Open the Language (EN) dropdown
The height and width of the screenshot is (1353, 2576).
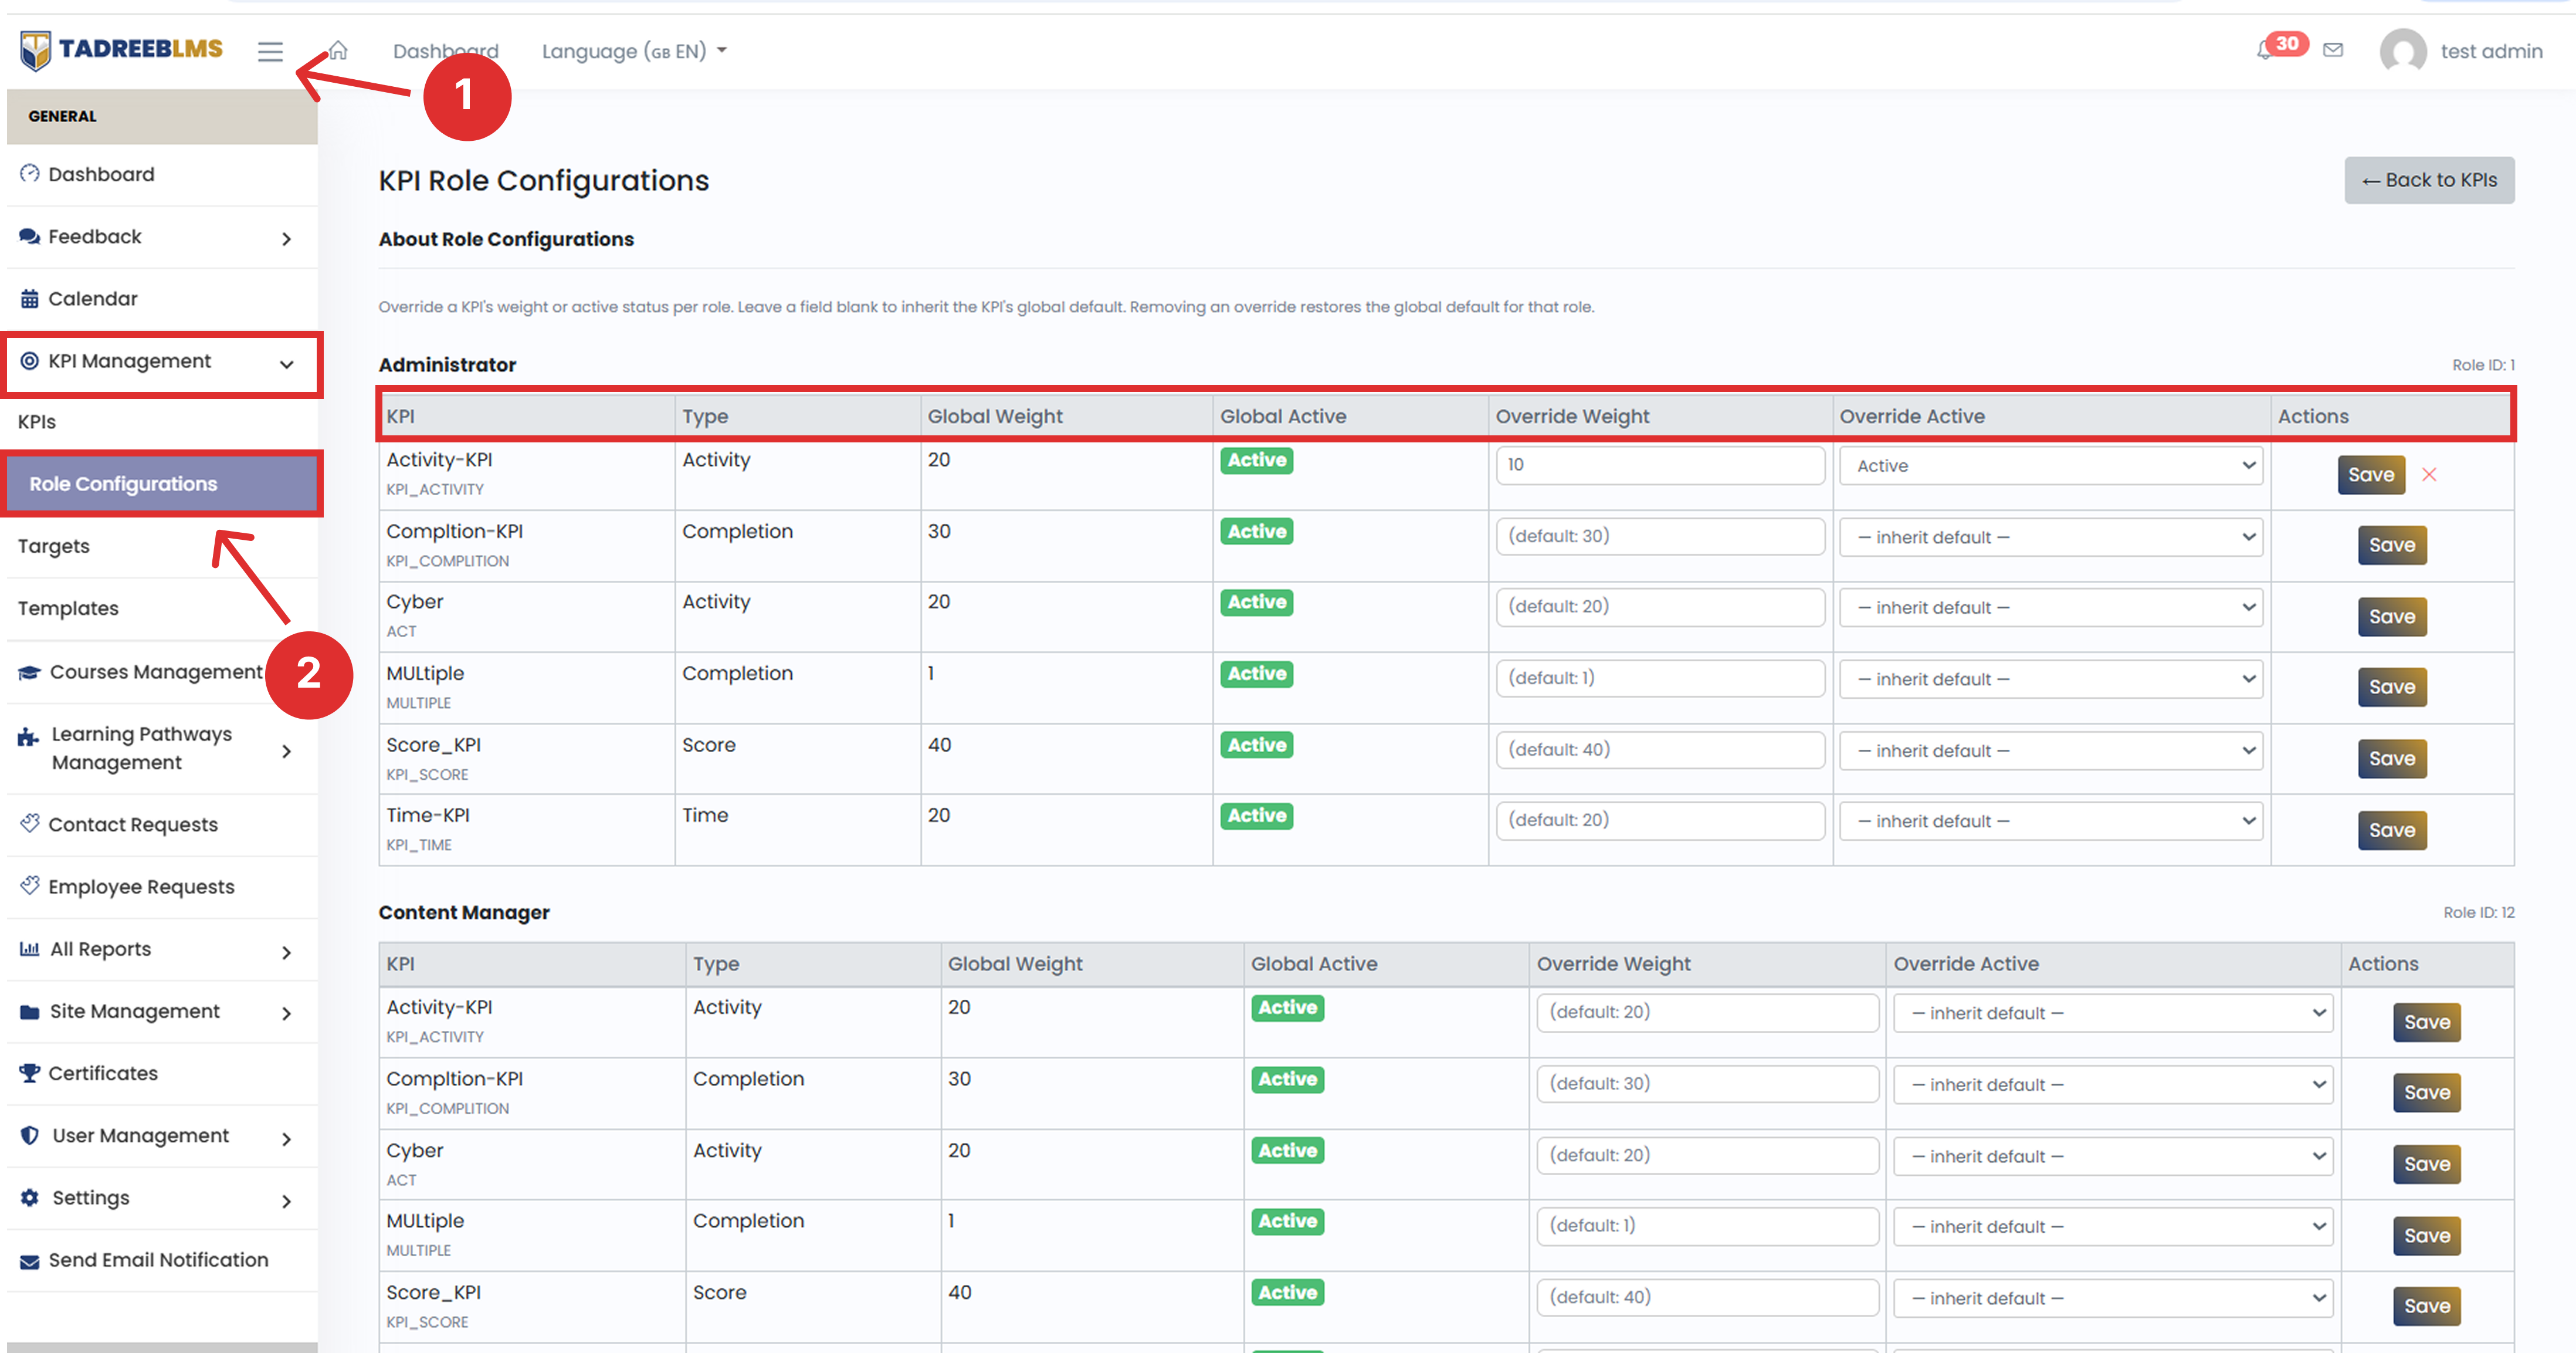coord(634,51)
